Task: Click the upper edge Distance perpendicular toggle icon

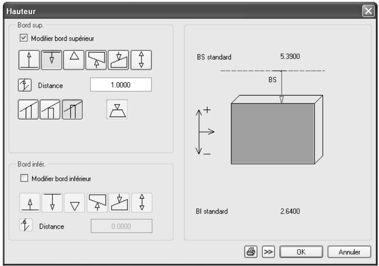Action: coord(25,85)
